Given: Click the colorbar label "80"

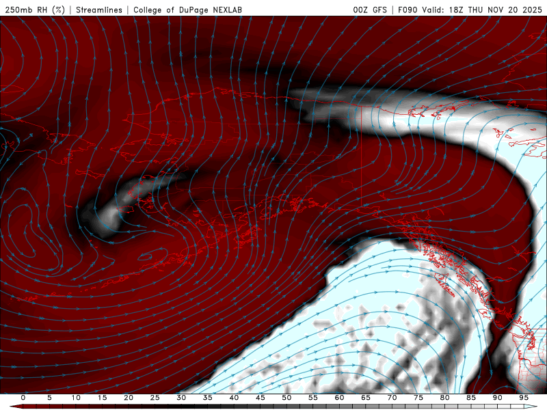Looking at the screenshot, I should pos(445,398).
